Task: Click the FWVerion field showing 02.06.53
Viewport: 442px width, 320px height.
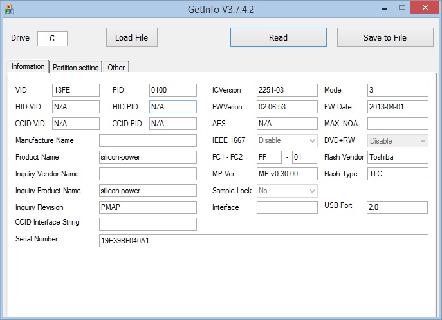Action: (x=287, y=107)
